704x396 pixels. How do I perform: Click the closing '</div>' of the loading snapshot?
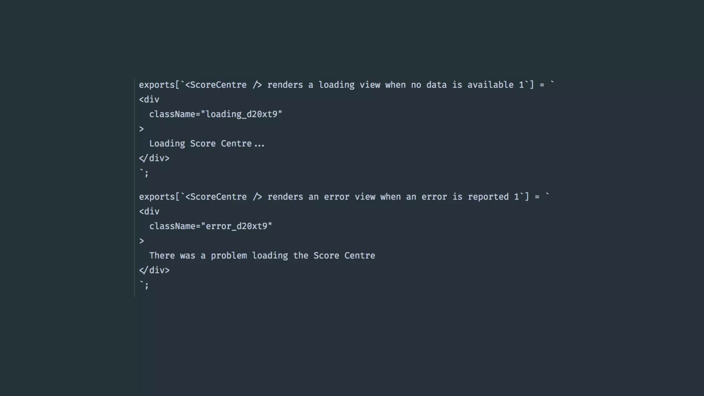click(x=154, y=158)
